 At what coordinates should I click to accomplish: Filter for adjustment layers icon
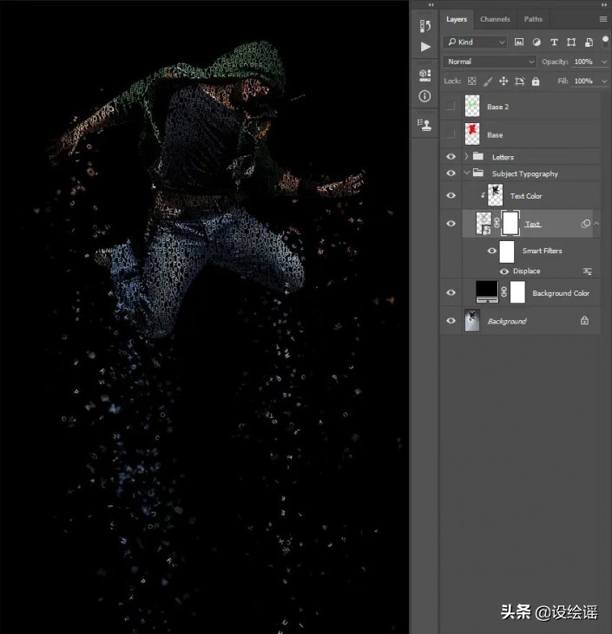click(536, 42)
